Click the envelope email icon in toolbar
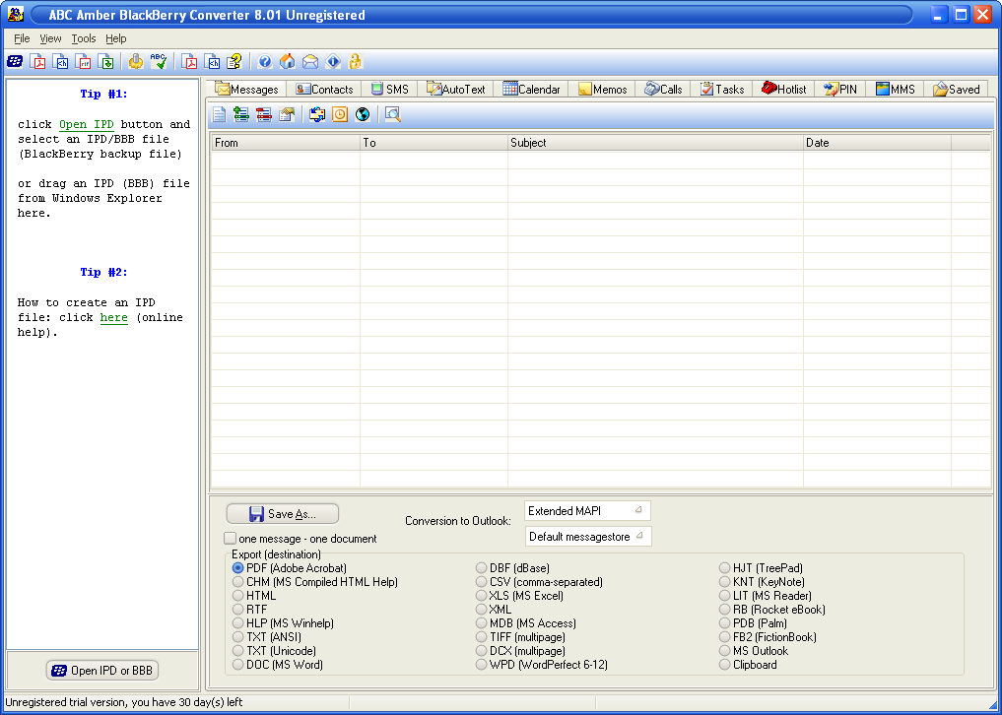 pos(310,61)
